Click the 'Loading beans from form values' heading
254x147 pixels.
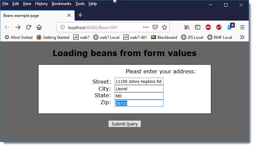coord(124,53)
